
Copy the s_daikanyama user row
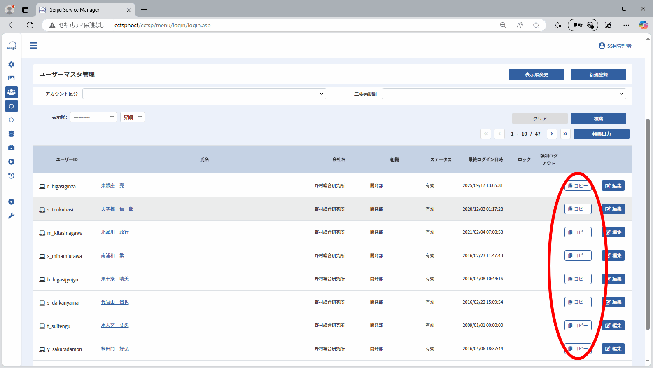578,302
